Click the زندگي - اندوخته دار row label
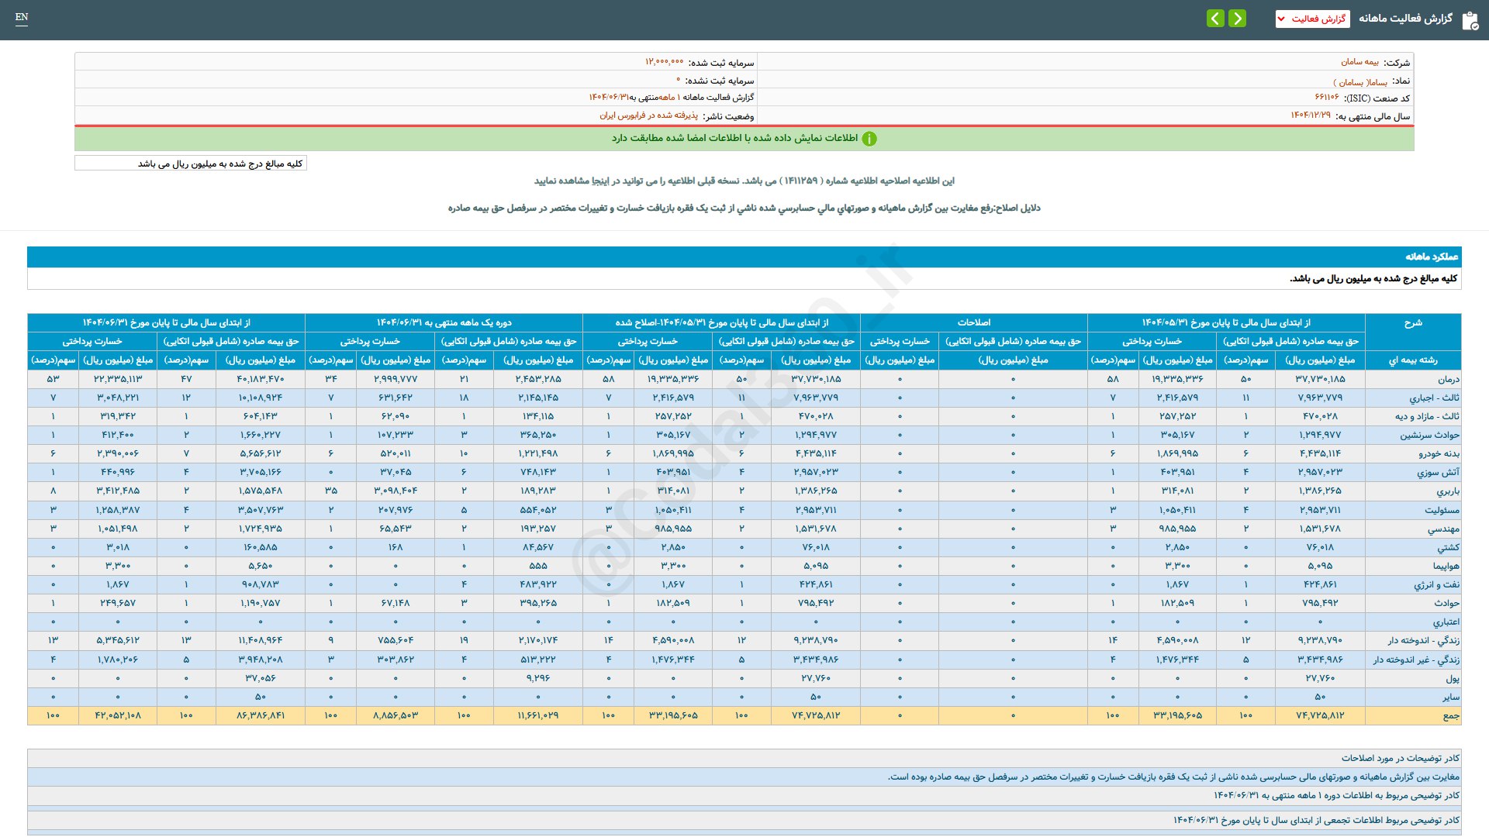This screenshot has width=1489, height=837. [1423, 641]
